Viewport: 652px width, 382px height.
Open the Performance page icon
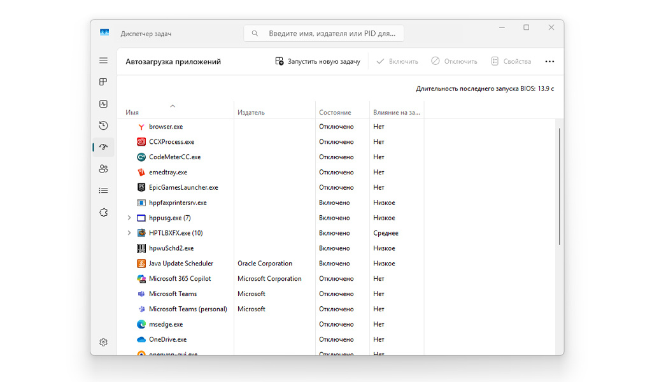click(104, 104)
